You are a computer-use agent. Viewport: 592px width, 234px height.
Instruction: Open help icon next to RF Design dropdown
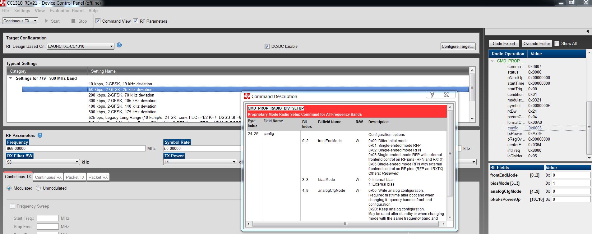point(119,45)
